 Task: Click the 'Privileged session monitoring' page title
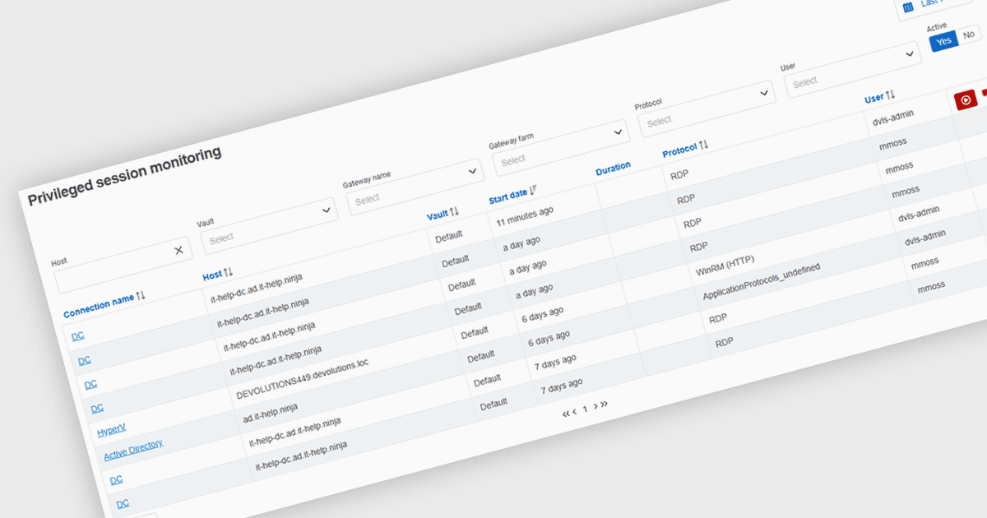coord(124,176)
